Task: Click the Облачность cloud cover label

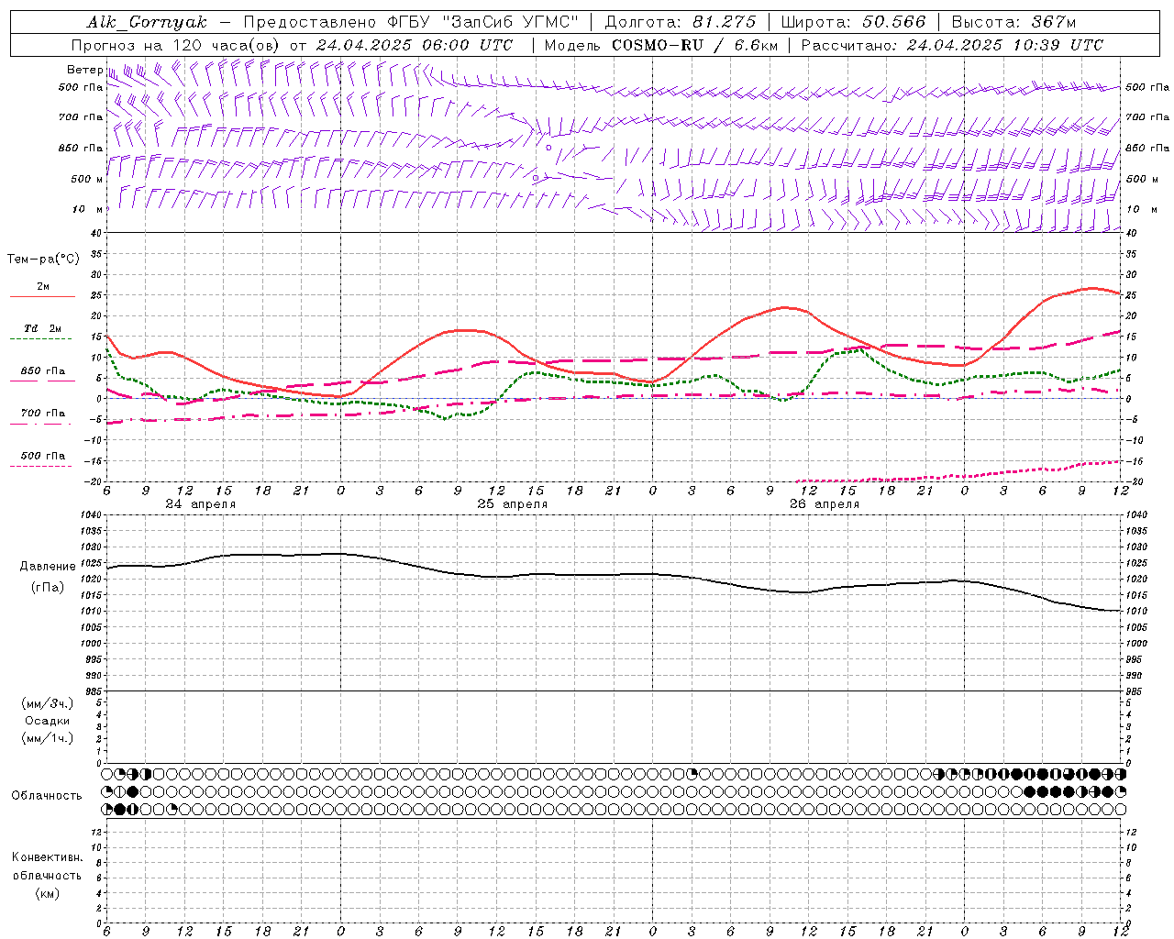Action: tap(47, 795)
